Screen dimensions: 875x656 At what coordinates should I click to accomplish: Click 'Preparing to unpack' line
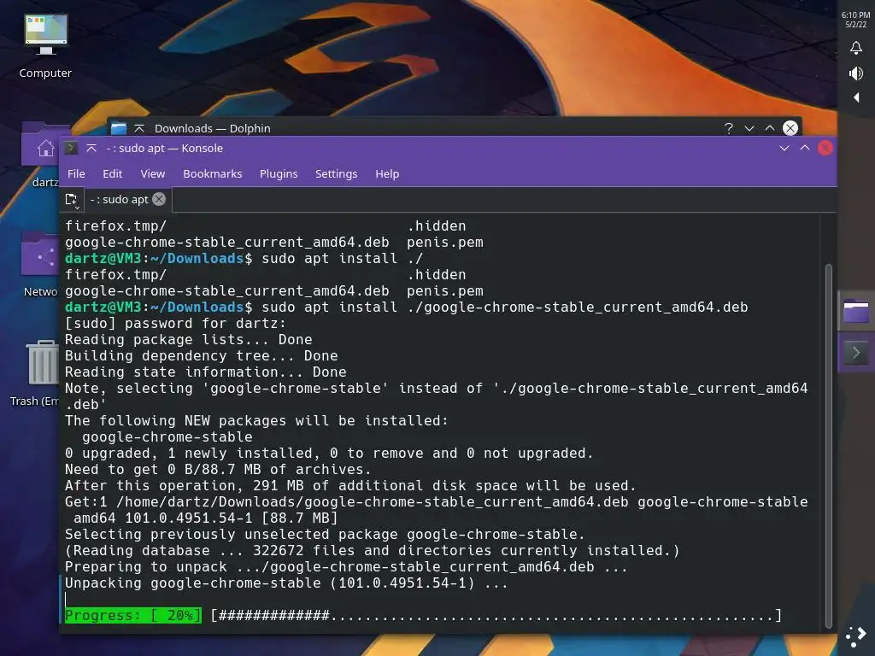[x=347, y=567]
